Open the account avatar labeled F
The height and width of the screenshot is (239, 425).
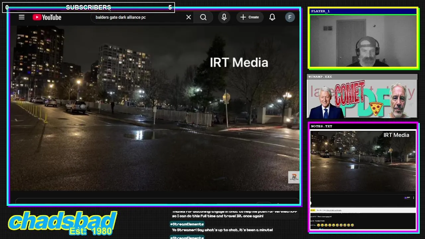click(290, 17)
